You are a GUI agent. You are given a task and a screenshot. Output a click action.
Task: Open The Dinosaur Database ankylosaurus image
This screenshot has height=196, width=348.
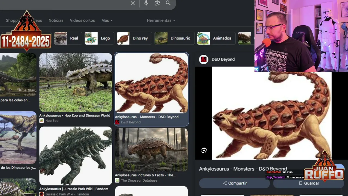tap(151, 150)
